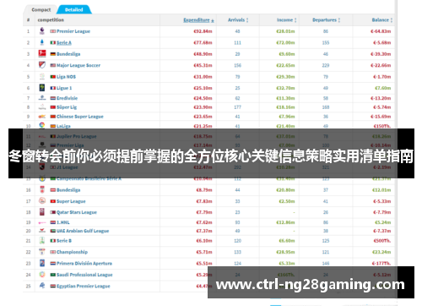Sort by the Expenditure column header
The image size is (422, 306).
[x=198, y=20]
